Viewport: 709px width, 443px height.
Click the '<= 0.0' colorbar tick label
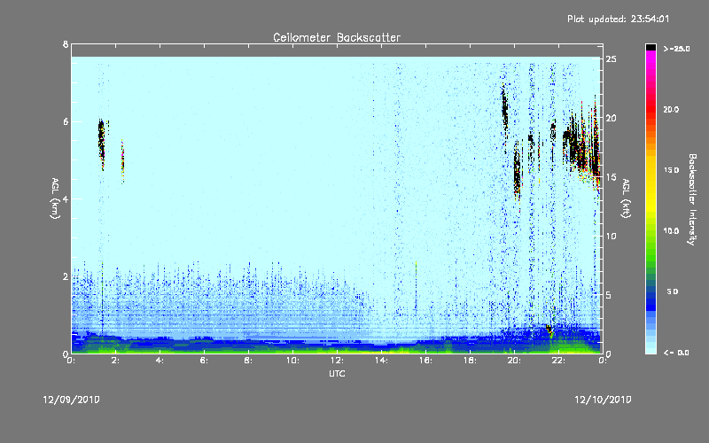coord(676,353)
